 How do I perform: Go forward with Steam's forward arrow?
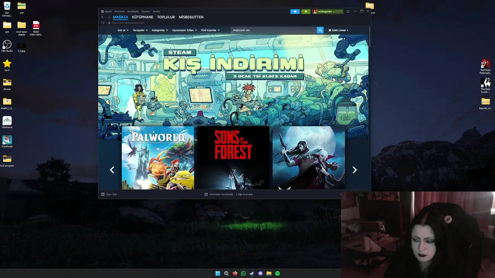[x=109, y=17]
